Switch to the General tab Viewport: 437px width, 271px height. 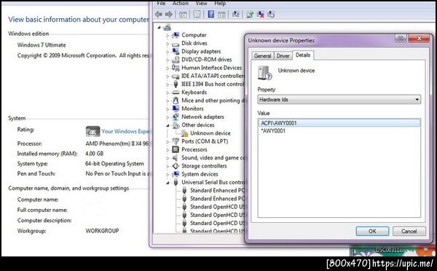pyautogui.click(x=262, y=56)
